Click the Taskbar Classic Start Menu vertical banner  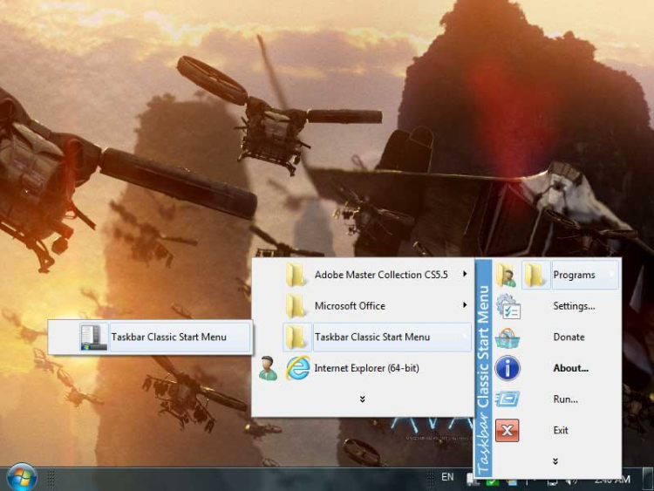(x=483, y=367)
